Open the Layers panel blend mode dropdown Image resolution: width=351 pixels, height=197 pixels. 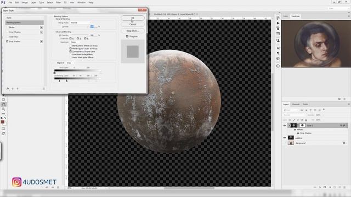tap(294, 115)
